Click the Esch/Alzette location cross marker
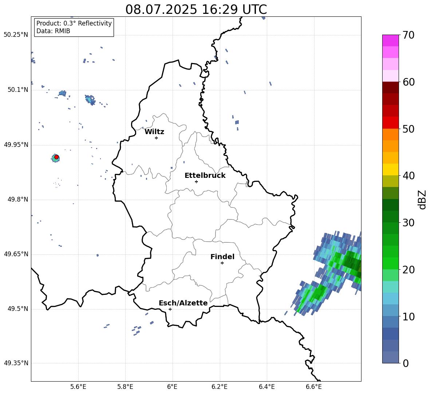This screenshot has width=431, height=394. [x=170, y=309]
